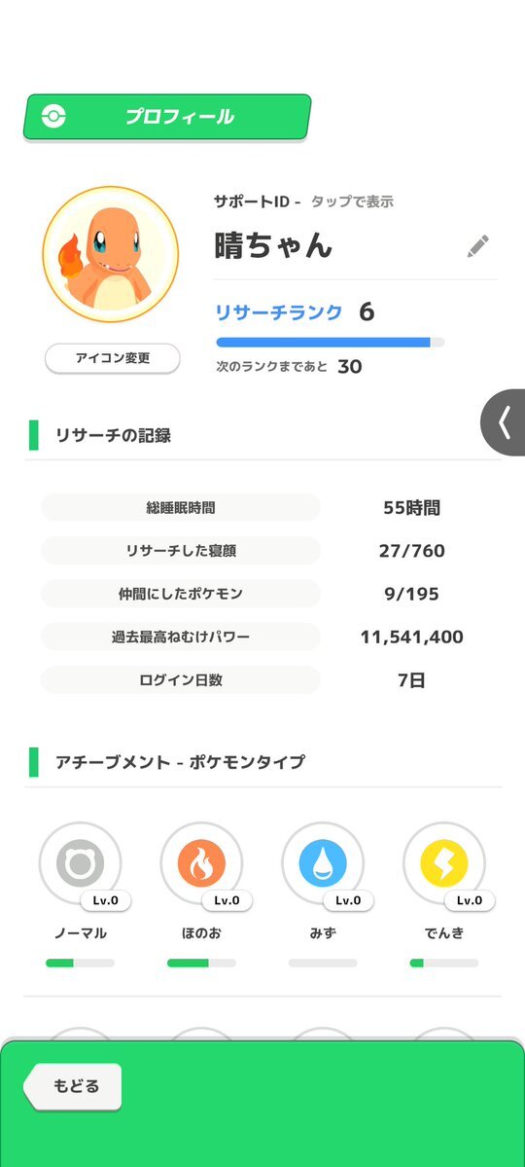Viewport: 525px width, 1167px height.
Task: Tap the player name 晴ちゃん
Action: pos(273,246)
